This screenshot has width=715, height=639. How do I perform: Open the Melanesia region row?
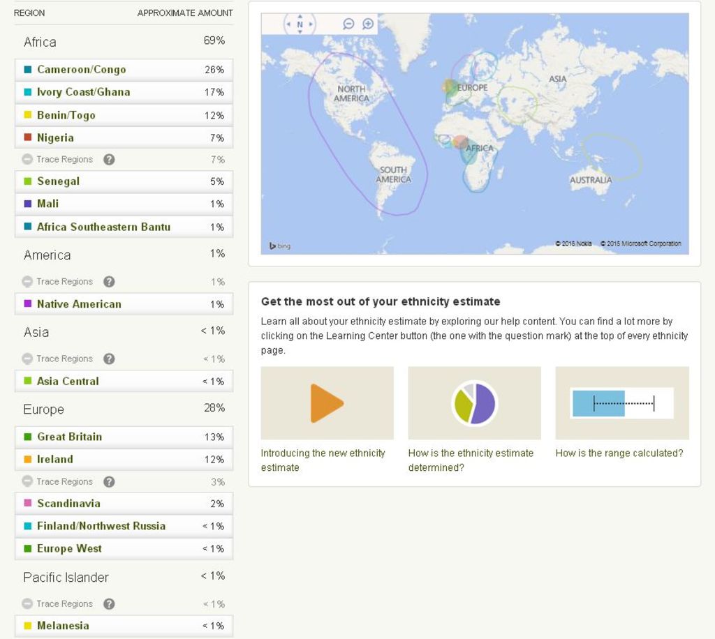coord(124,626)
